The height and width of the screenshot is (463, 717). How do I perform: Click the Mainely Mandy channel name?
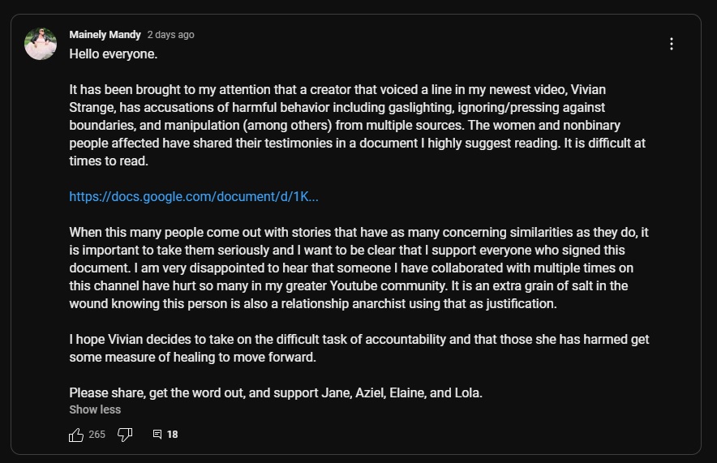[x=105, y=35]
